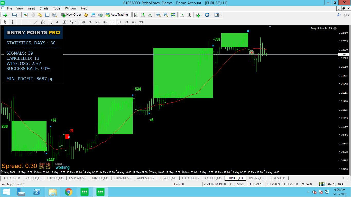Select the Crosshair tool
The width and height of the screenshot is (351, 197).
coord(12,22)
